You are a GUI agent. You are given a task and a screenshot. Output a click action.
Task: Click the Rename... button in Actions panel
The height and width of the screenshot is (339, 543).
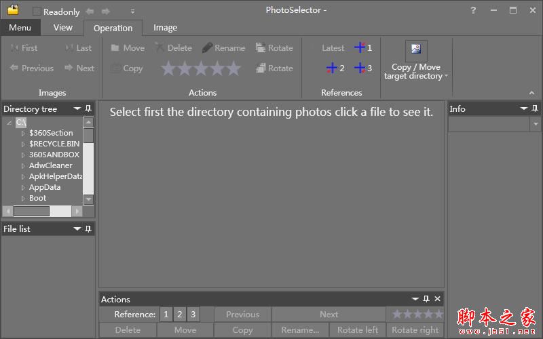300,330
